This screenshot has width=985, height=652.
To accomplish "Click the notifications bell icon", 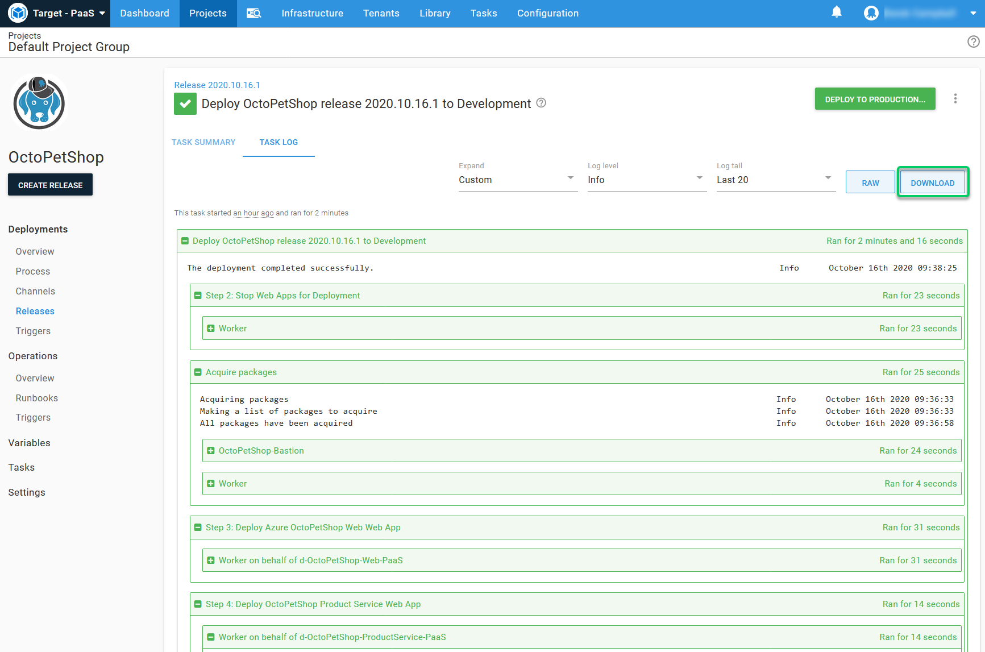I will pos(836,13).
